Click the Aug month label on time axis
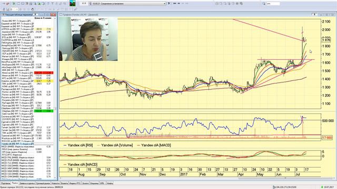The height and width of the screenshot is (189, 337). pos(81,174)
